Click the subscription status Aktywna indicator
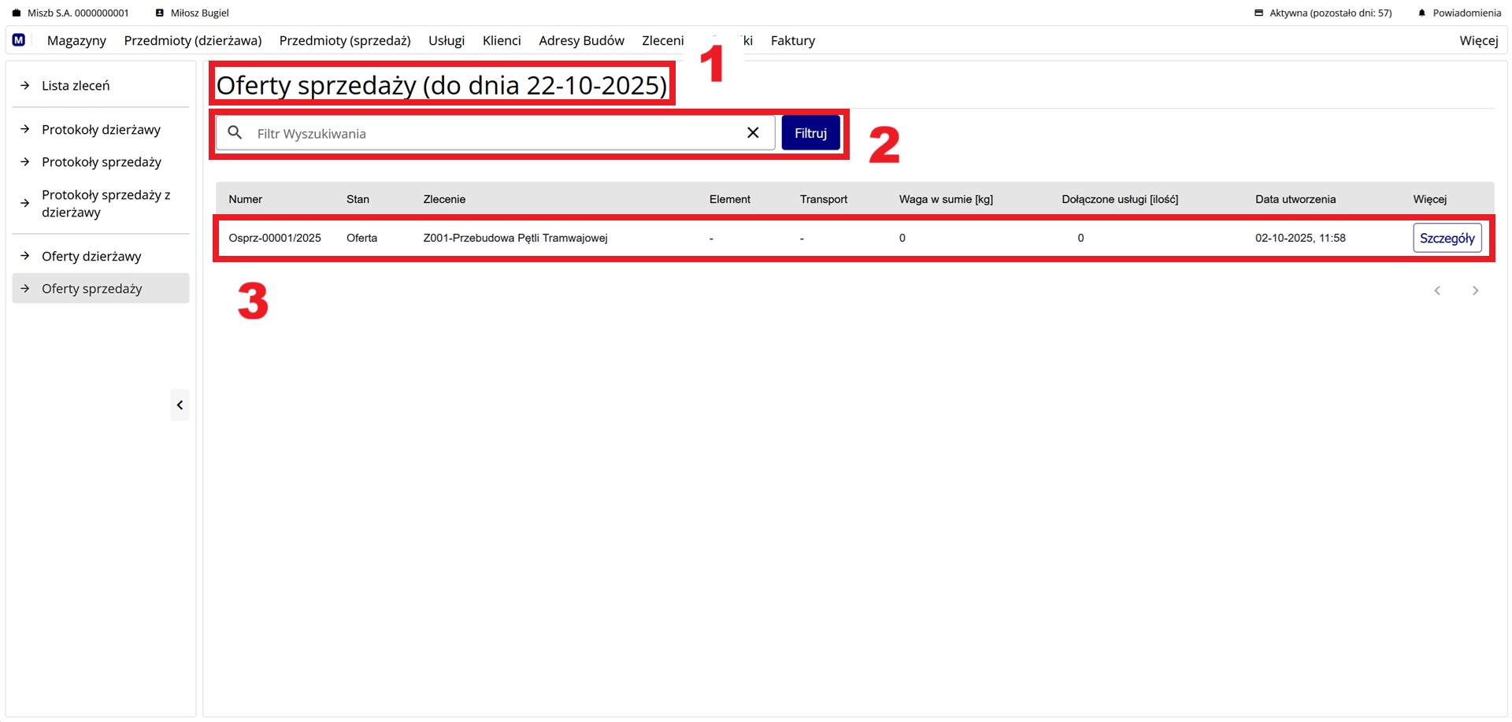 tap(1323, 13)
